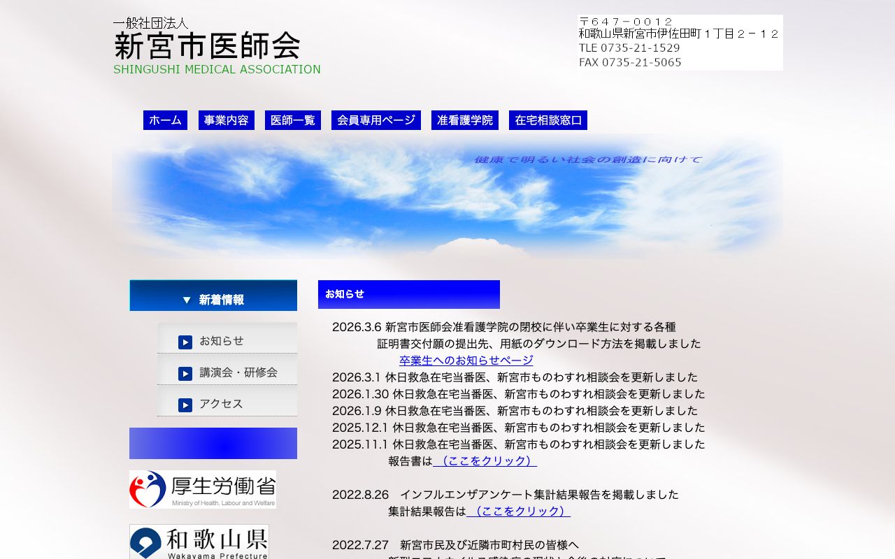Select ホーム from the navigation bar
The height and width of the screenshot is (559, 895).
tap(165, 119)
